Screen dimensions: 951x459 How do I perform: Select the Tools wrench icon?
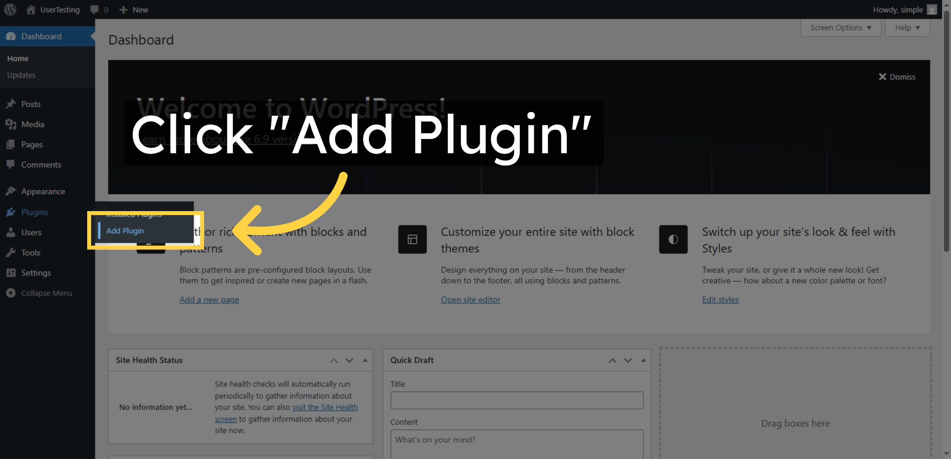click(x=11, y=252)
